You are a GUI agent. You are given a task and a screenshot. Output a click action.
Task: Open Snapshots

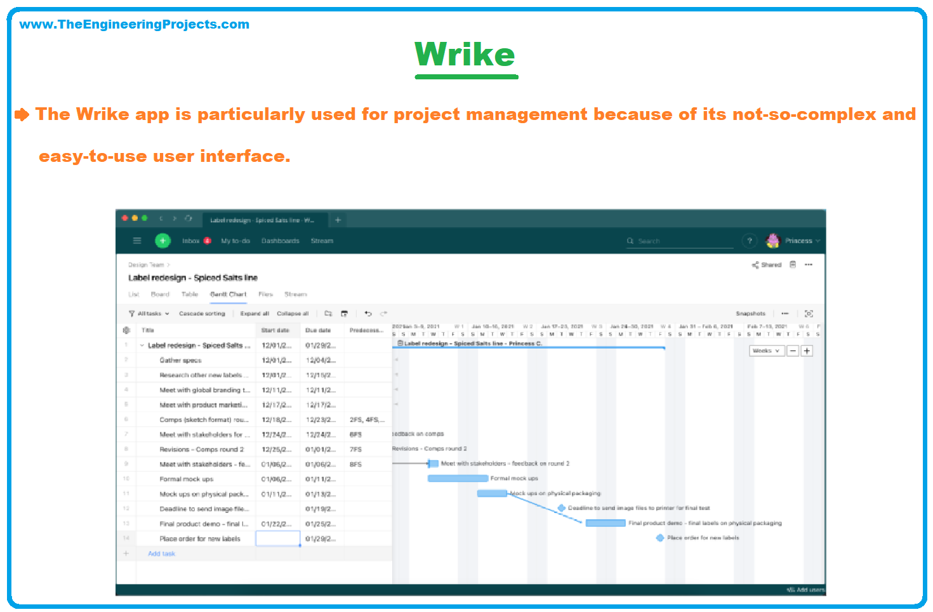click(x=751, y=314)
